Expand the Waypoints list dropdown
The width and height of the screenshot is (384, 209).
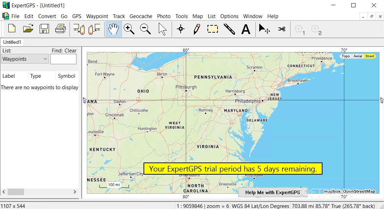click(24, 59)
